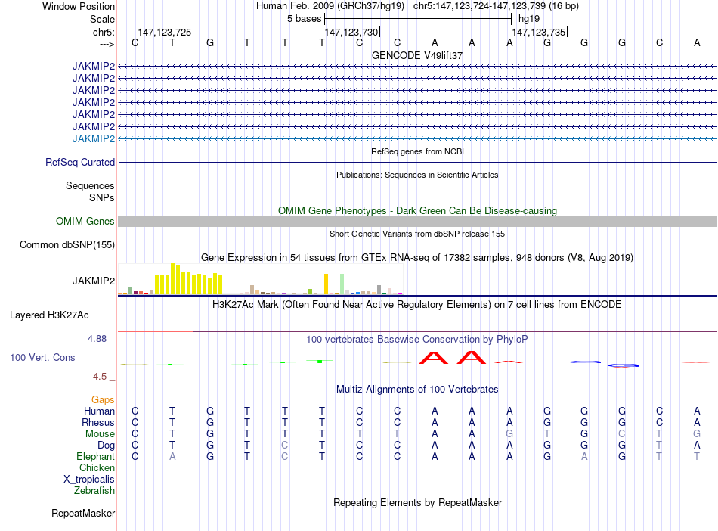Click the 147,123,735 position marker
The image size is (718, 531).
538,32
